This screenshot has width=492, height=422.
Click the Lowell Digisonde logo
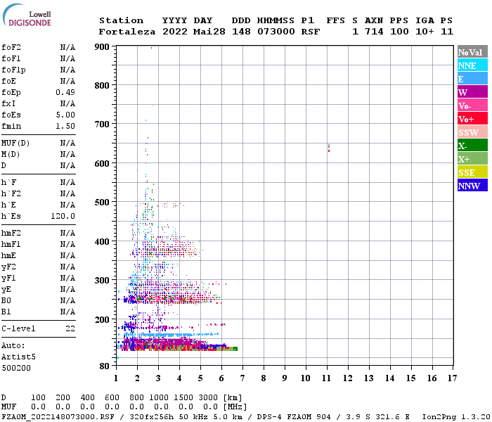click(27, 15)
